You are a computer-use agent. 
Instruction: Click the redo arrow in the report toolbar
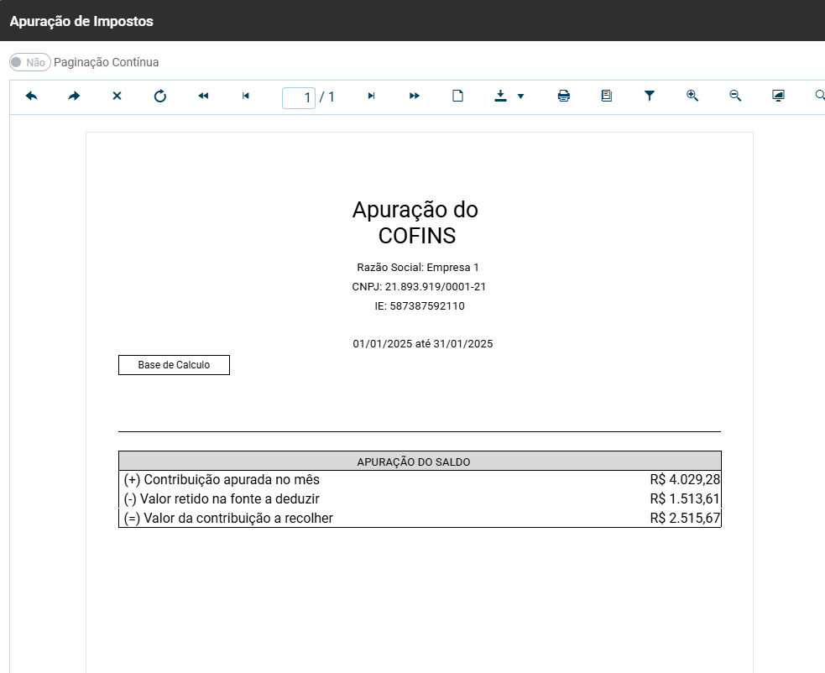[x=74, y=97]
